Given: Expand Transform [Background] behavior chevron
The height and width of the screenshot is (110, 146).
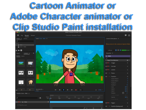Looking at the screenshot, I should [x=110, y=106].
